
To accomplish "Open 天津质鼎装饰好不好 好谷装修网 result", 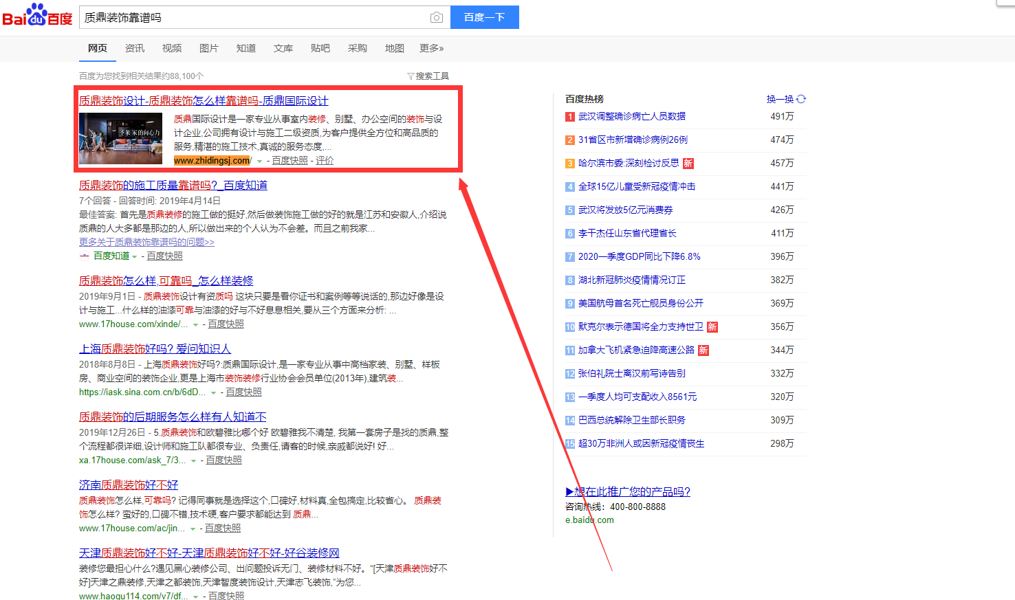I will (x=209, y=553).
